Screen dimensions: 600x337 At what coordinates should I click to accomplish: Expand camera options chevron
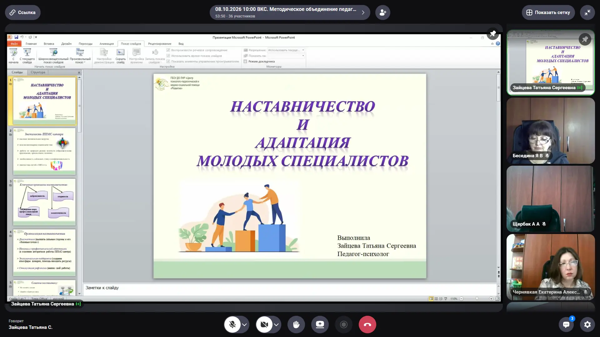coord(276,325)
